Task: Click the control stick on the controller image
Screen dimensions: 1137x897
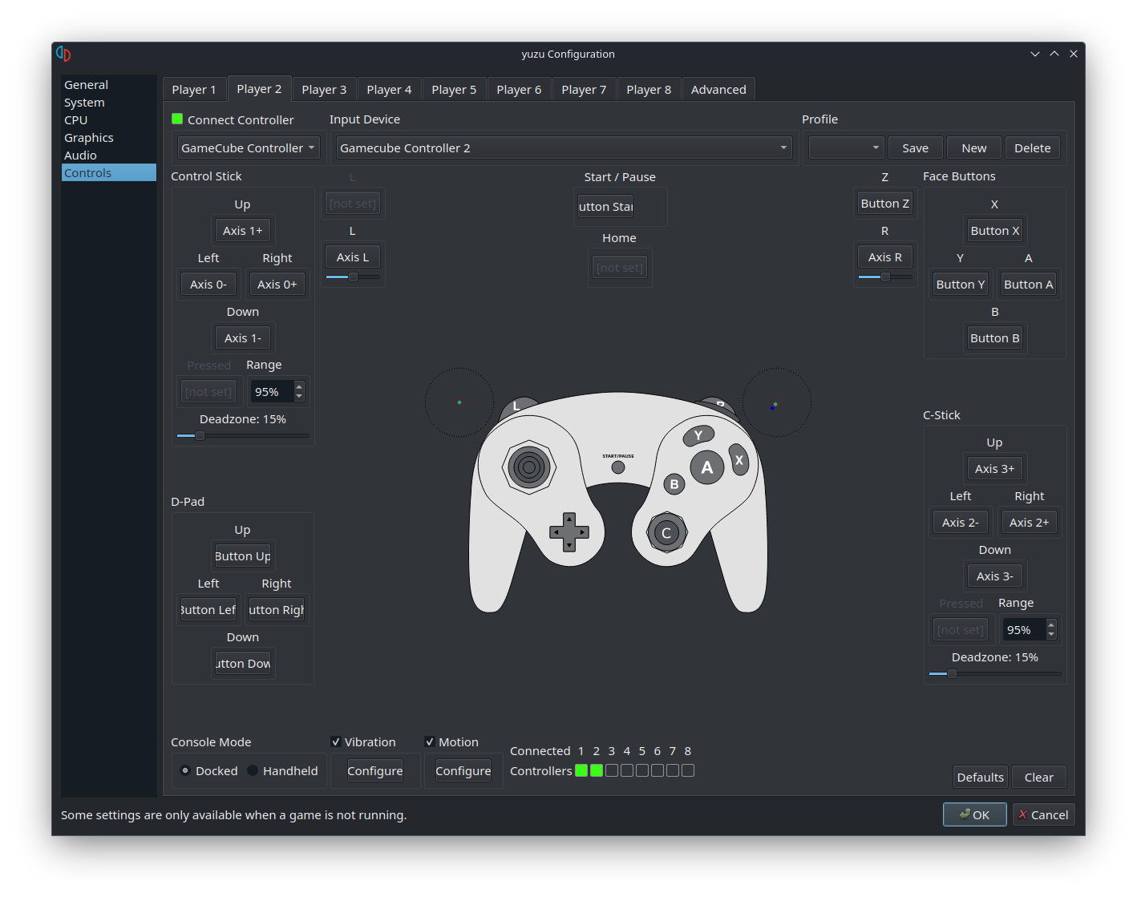Action: [529, 467]
